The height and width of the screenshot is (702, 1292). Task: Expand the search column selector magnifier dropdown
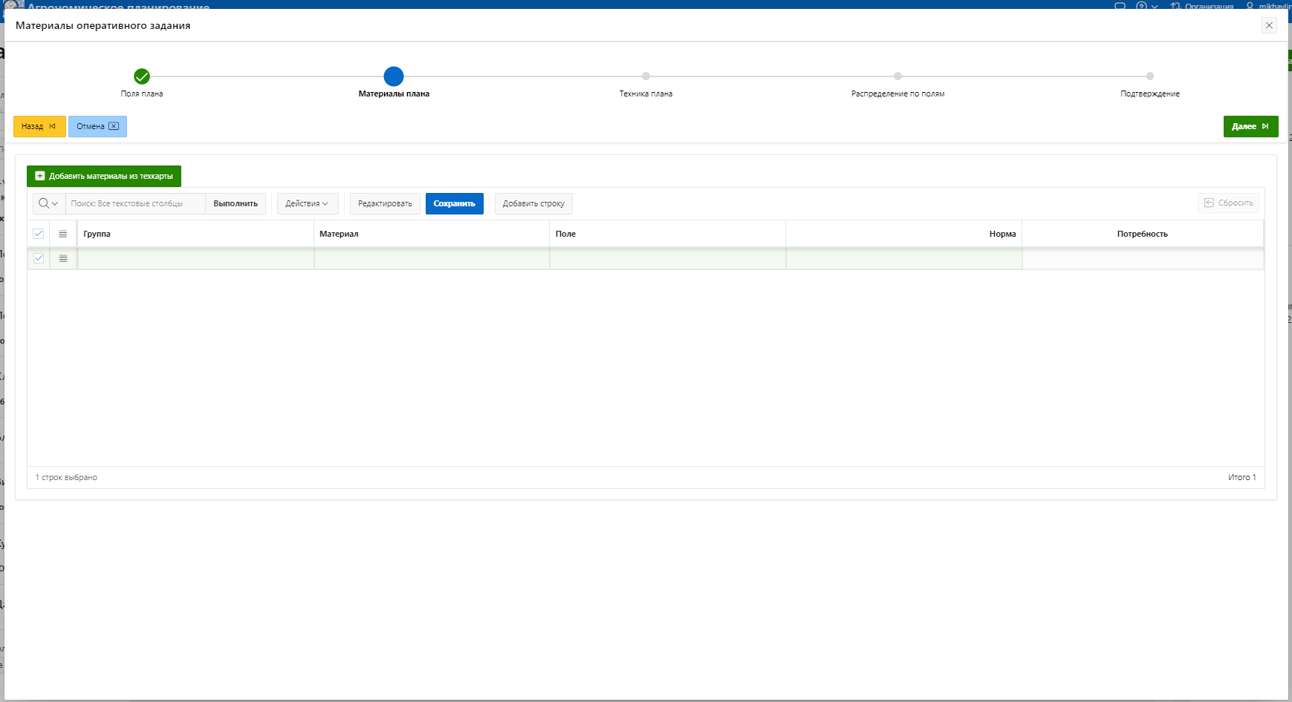point(48,203)
